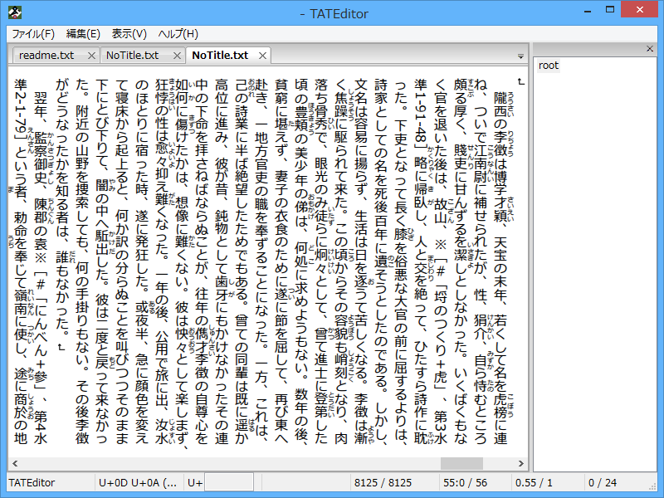The image size is (664, 498).
Task: Click the 8125 / 8125 character count
Action: pos(383,483)
